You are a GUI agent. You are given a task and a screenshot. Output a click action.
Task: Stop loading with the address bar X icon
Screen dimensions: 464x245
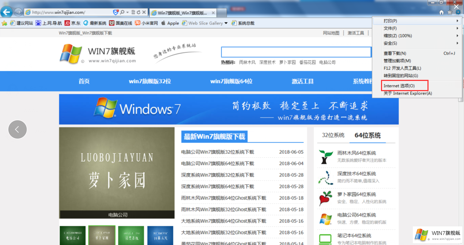click(x=144, y=12)
